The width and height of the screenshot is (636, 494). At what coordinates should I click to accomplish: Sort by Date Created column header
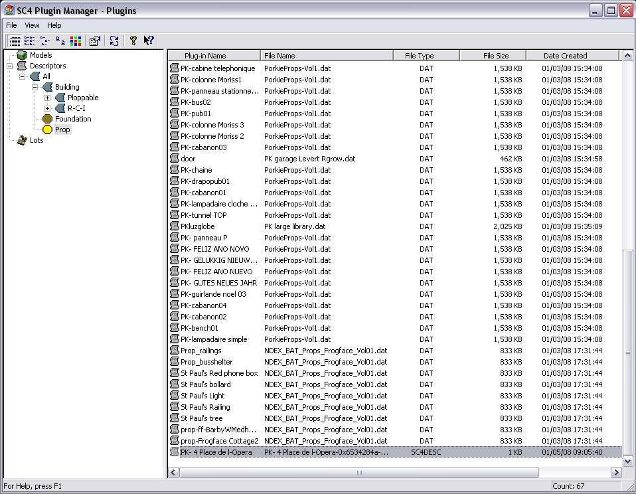tap(573, 56)
